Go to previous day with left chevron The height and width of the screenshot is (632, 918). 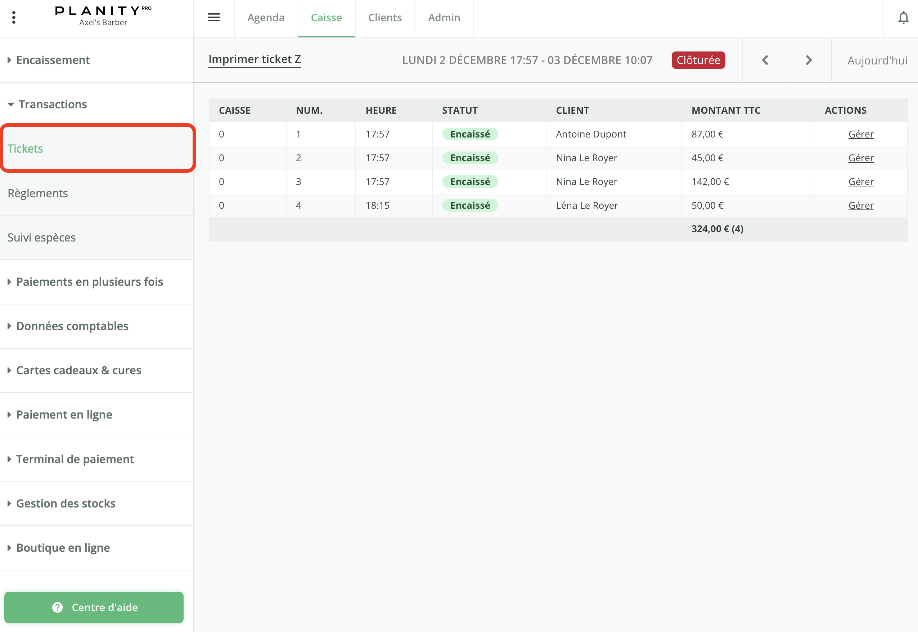point(765,60)
